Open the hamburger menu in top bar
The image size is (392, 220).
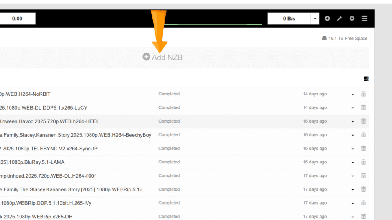[364, 18]
